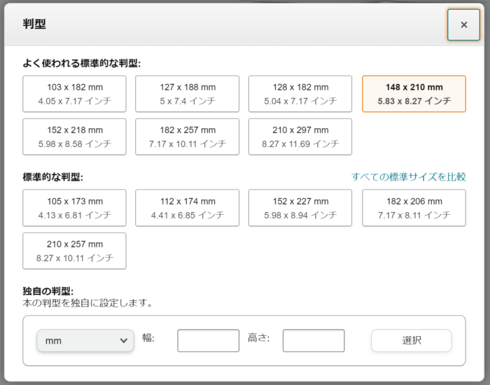Click the 選択 button

412,340
